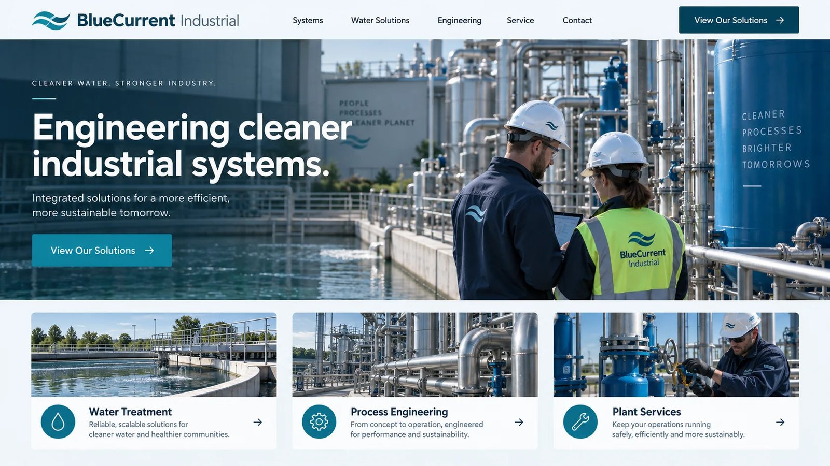Viewport: 830px width, 466px height.
Task: Click the arrow on the Plant Services card
Action: coord(780,423)
